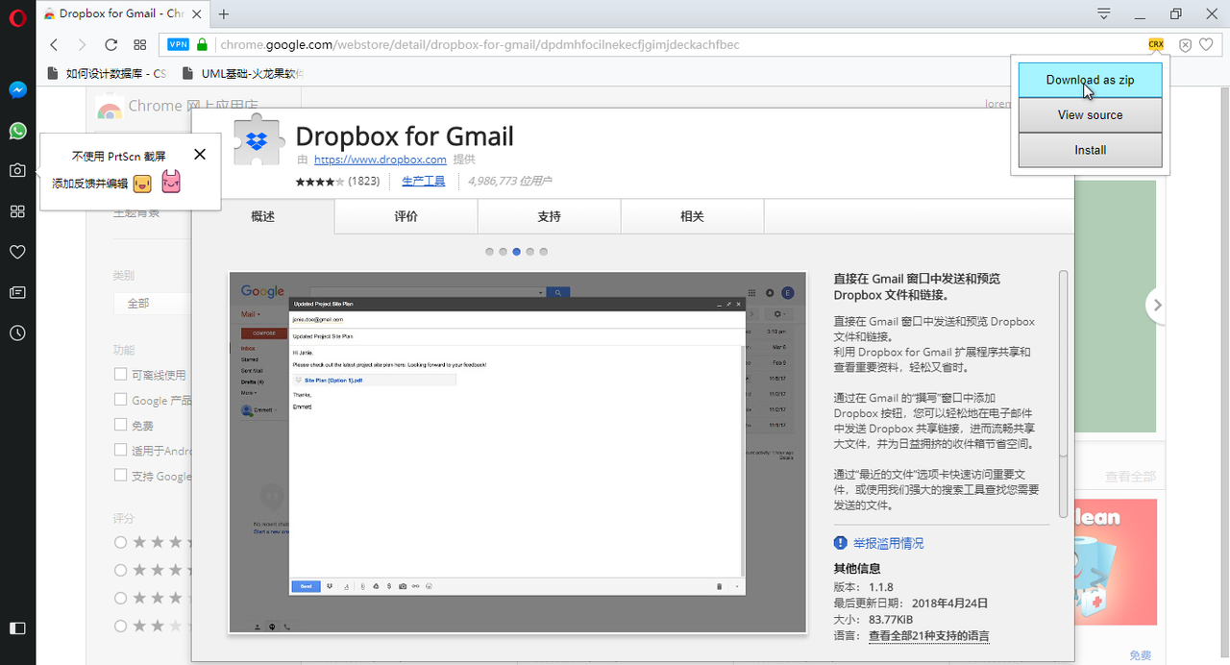Click the report abuse flag icon

click(841, 543)
